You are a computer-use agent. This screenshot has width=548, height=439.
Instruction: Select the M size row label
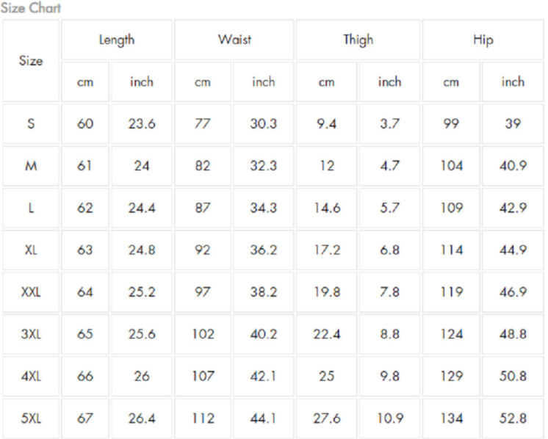tap(31, 166)
